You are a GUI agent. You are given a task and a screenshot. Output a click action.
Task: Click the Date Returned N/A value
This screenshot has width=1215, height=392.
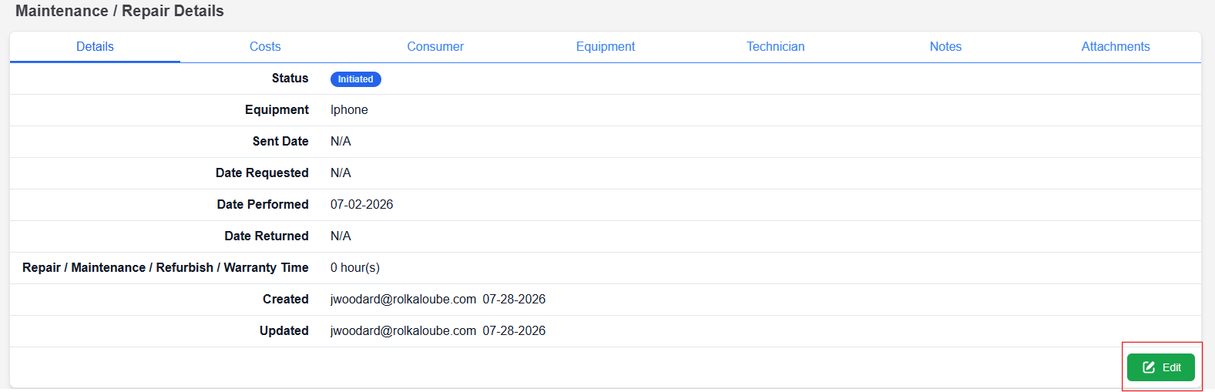[341, 236]
